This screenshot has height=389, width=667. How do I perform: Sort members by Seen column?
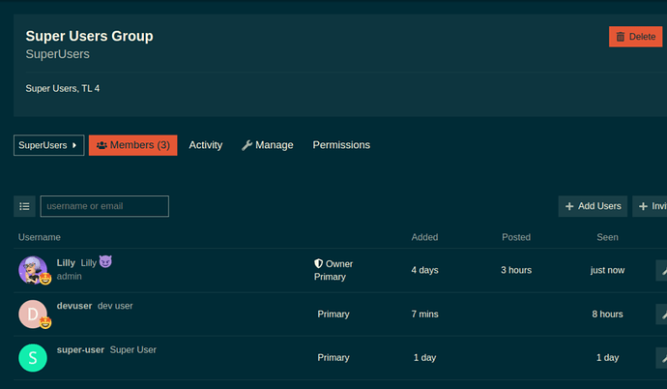point(607,237)
